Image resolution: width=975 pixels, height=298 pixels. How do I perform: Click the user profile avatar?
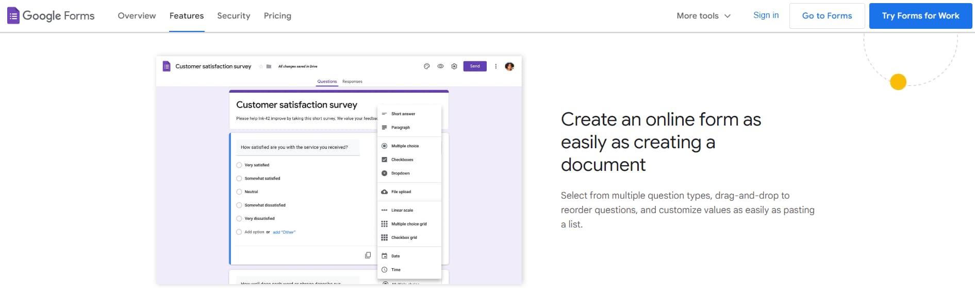click(509, 66)
